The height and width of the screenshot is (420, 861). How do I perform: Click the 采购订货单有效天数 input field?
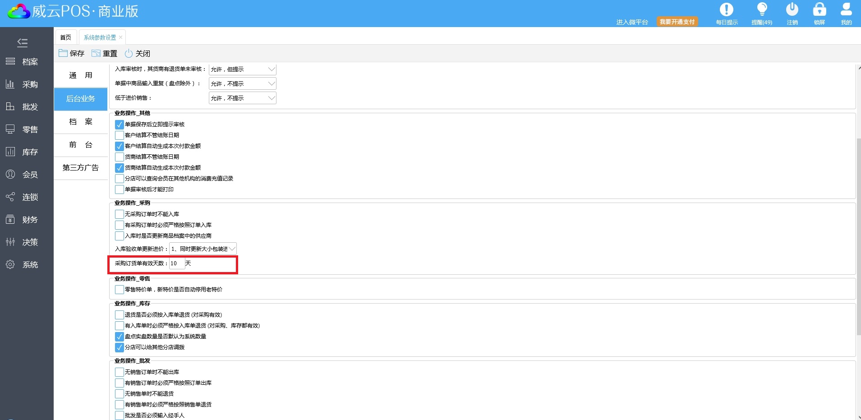point(177,263)
